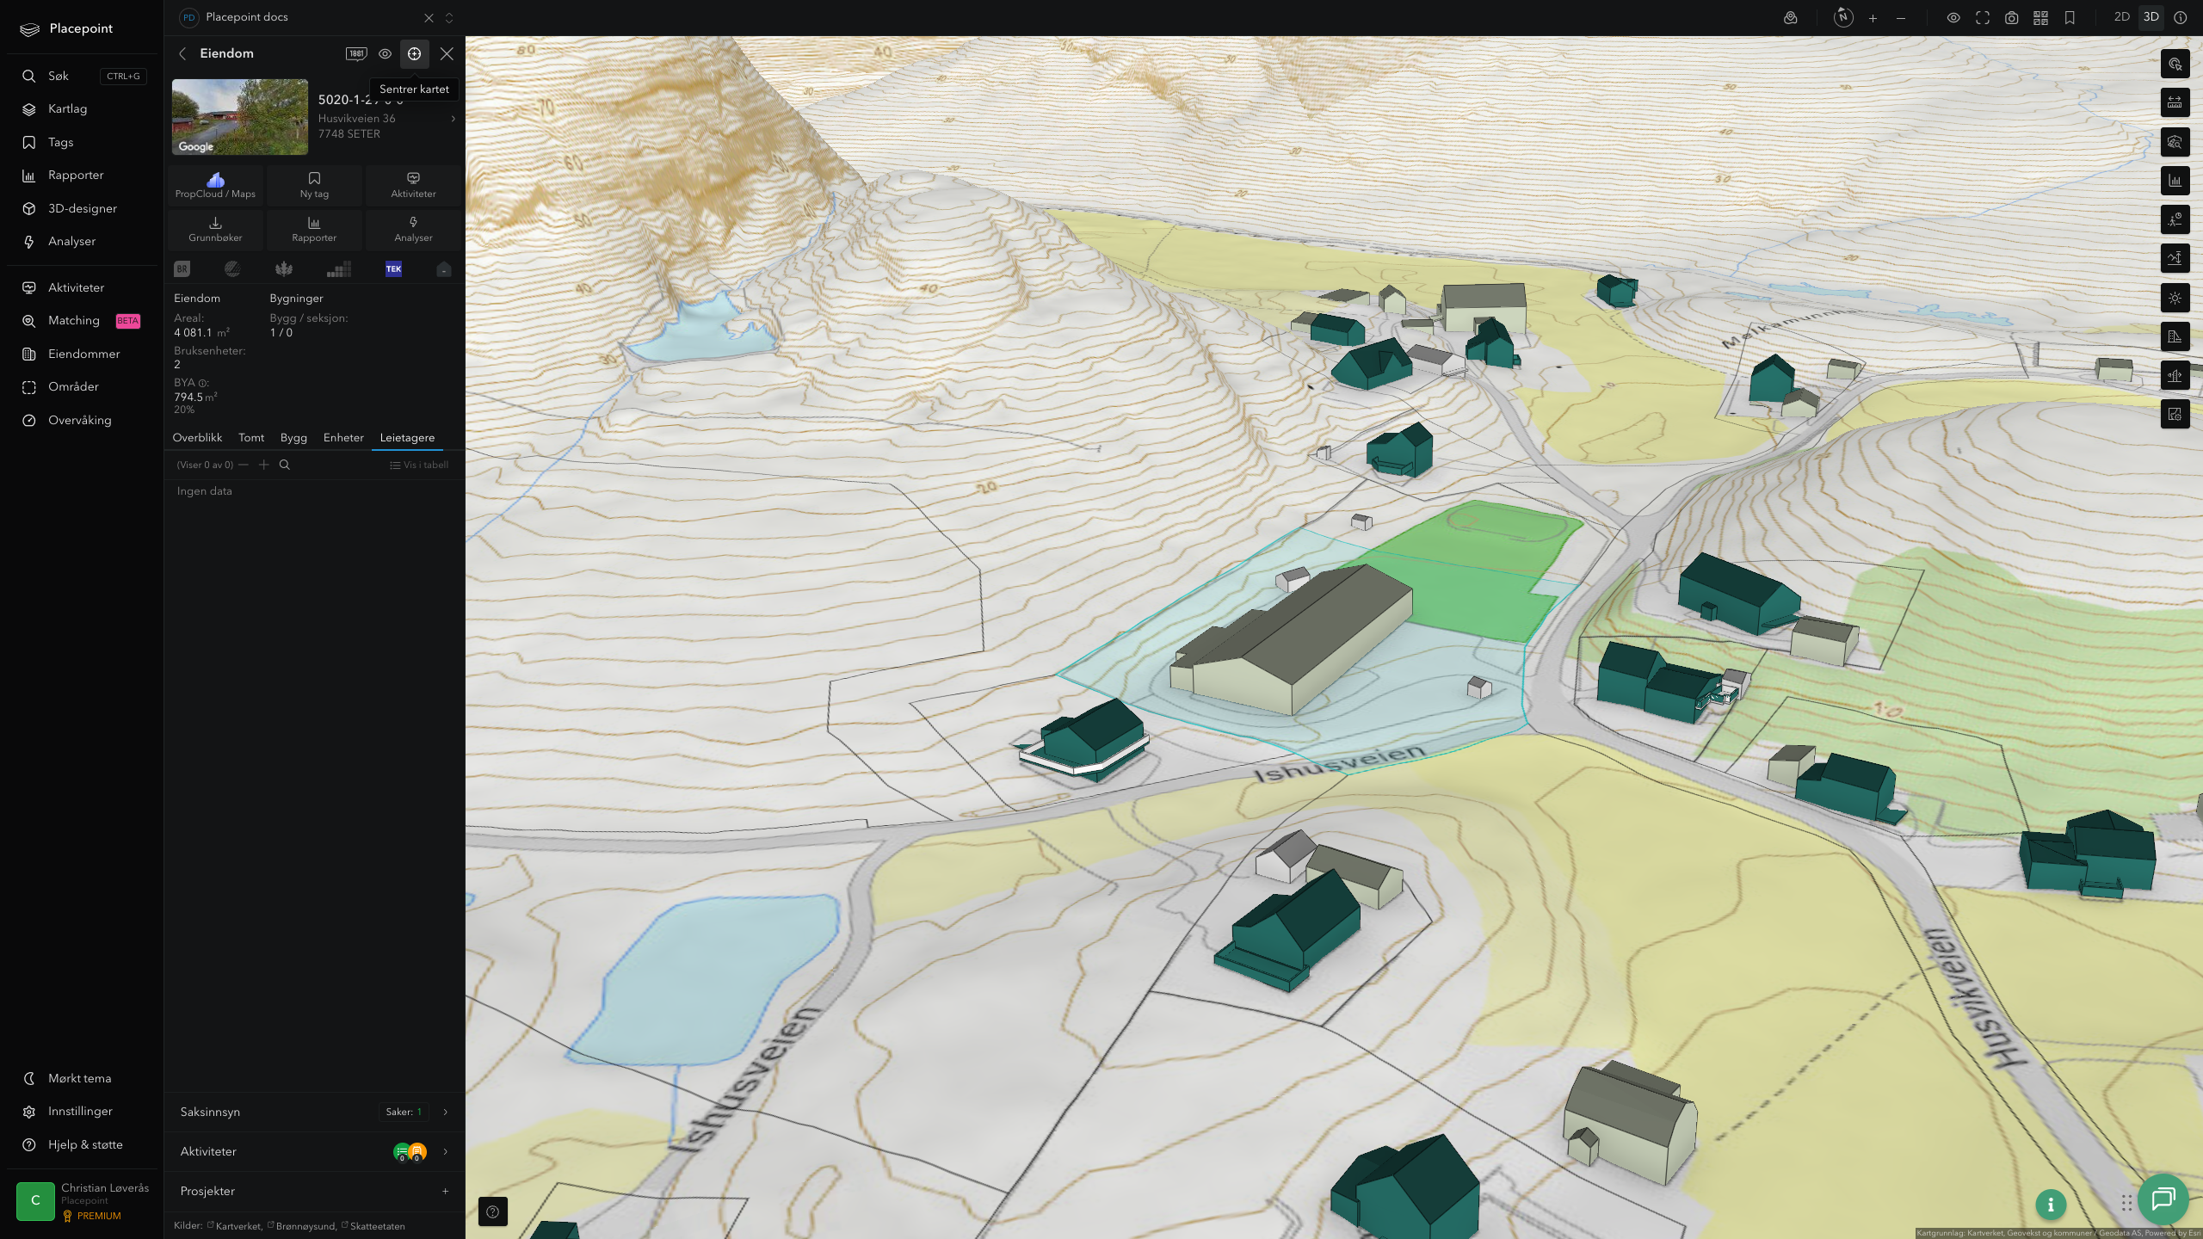Open the travel-time analysis tool
The height and width of the screenshot is (1239, 2203).
[2175, 219]
